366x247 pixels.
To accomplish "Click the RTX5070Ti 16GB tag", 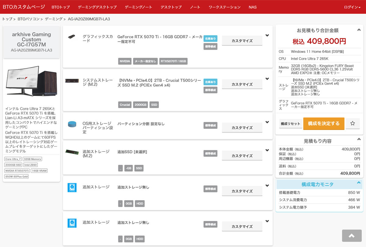I will 173,61.
